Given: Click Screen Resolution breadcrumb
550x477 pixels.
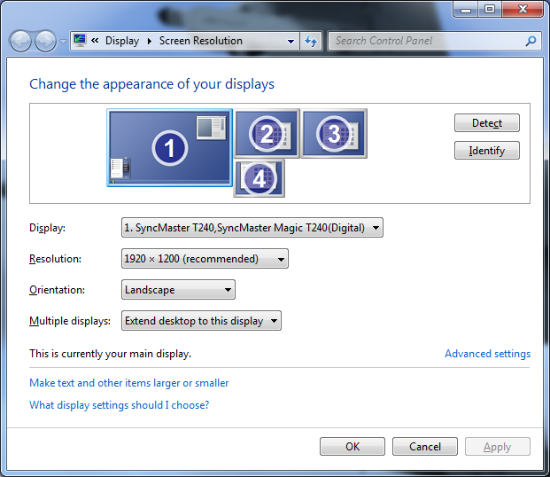Looking at the screenshot, I should pyautogui.click(x=201, y=41).
